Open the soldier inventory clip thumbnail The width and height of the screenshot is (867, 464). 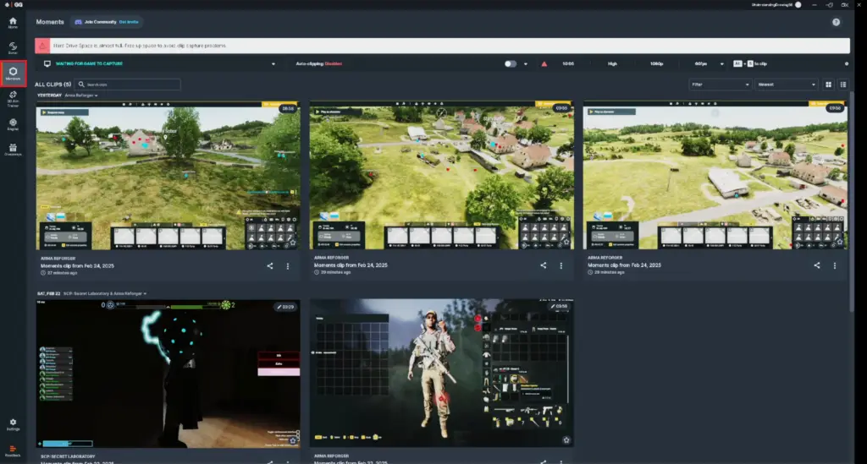tap(441, 373)
